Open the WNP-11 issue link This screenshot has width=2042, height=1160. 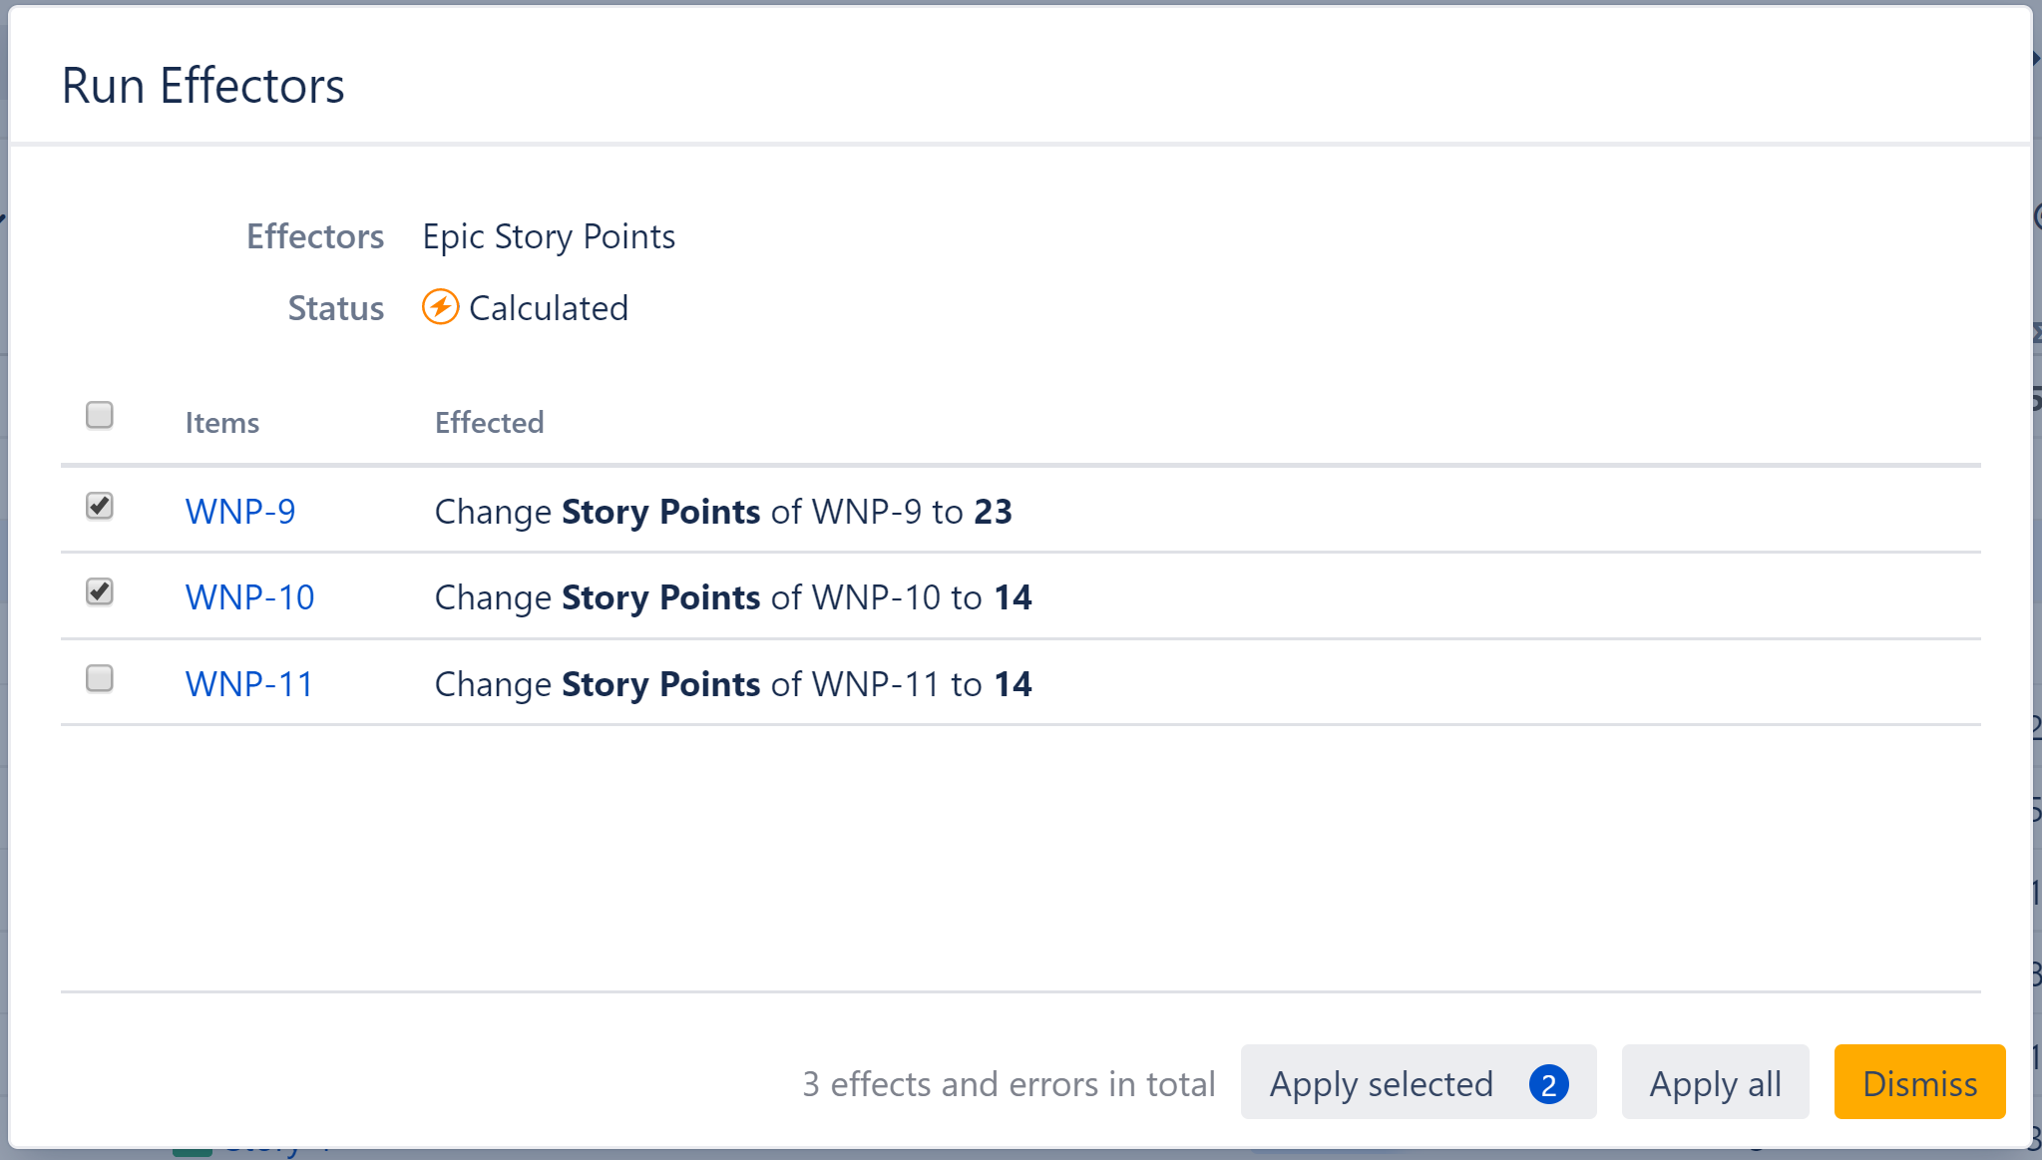pyautogui.click(x=248, y=683)
